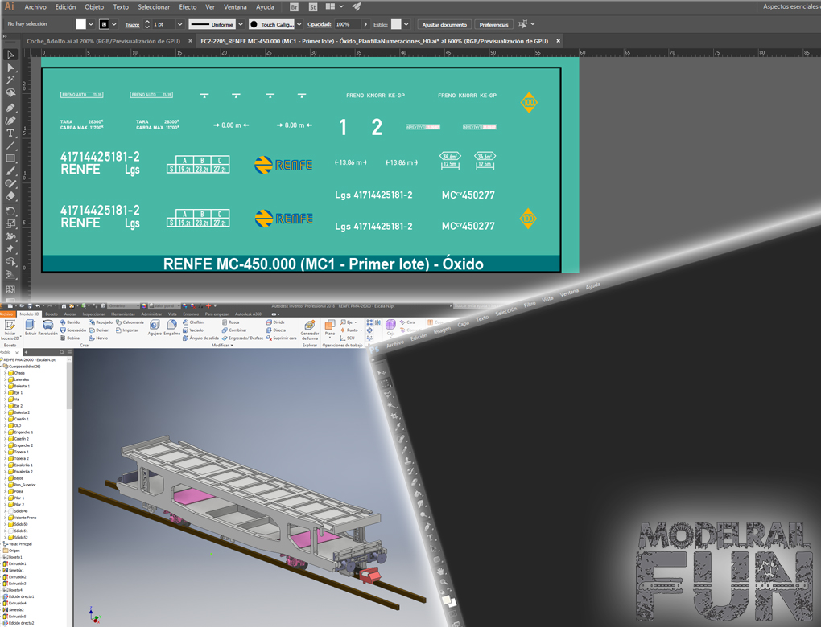Viewport: 821px width, 627px height.
Task: Select the Plano icon under Operaciones de trabajo
Action: 329,326
